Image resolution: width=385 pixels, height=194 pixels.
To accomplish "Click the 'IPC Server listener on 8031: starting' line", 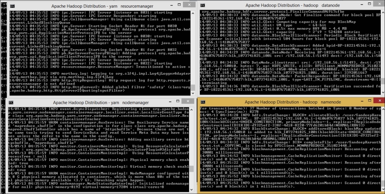I will point(91,13).
